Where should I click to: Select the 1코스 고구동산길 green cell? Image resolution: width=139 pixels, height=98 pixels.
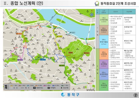(x=104, y=20)
